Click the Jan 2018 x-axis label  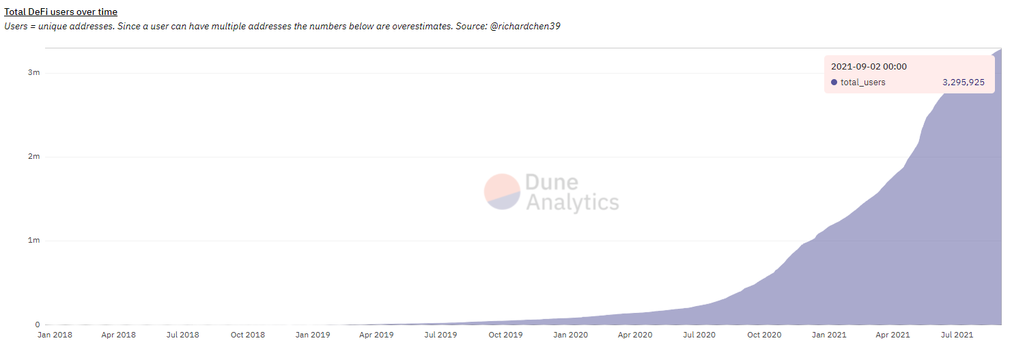[x=55, y=335]
